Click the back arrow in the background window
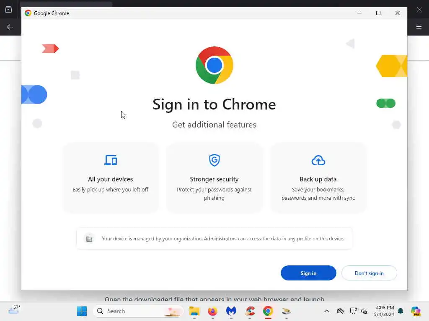Viewport: 429px width, 321px height. click(10, 27)
